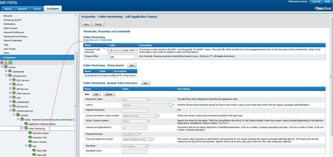Click the Return Output parameter icon
The height and width of the screenshot is (157, 333).
[30, 141]
